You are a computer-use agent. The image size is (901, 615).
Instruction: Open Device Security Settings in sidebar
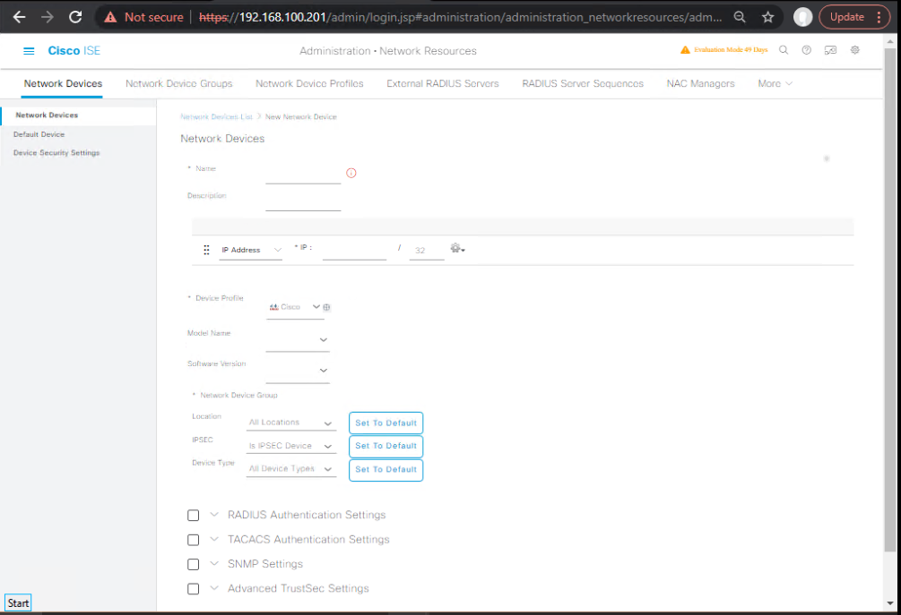coord(56,152)
